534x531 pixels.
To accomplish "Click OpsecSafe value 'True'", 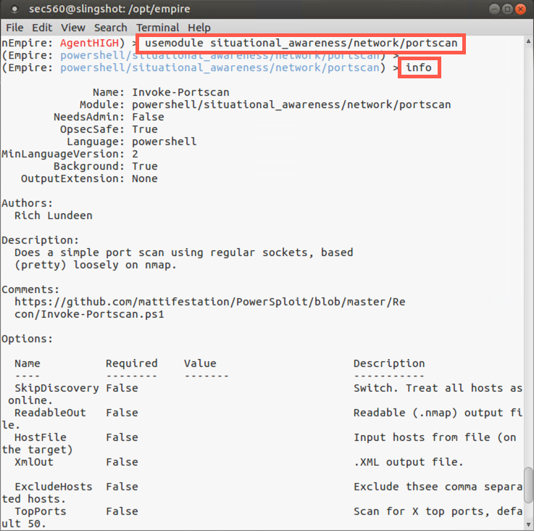I will [145, 129].
